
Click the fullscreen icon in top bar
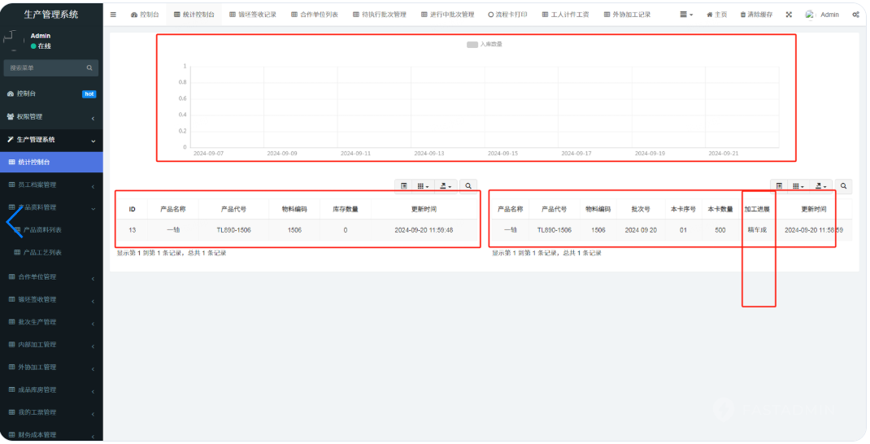click(x=788, y=15)
